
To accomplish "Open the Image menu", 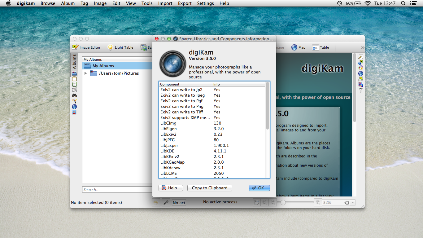I will coord(100,3).
